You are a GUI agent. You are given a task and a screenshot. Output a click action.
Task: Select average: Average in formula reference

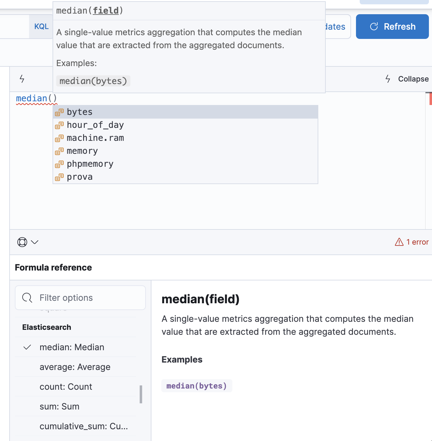click(x=75, y=367)
